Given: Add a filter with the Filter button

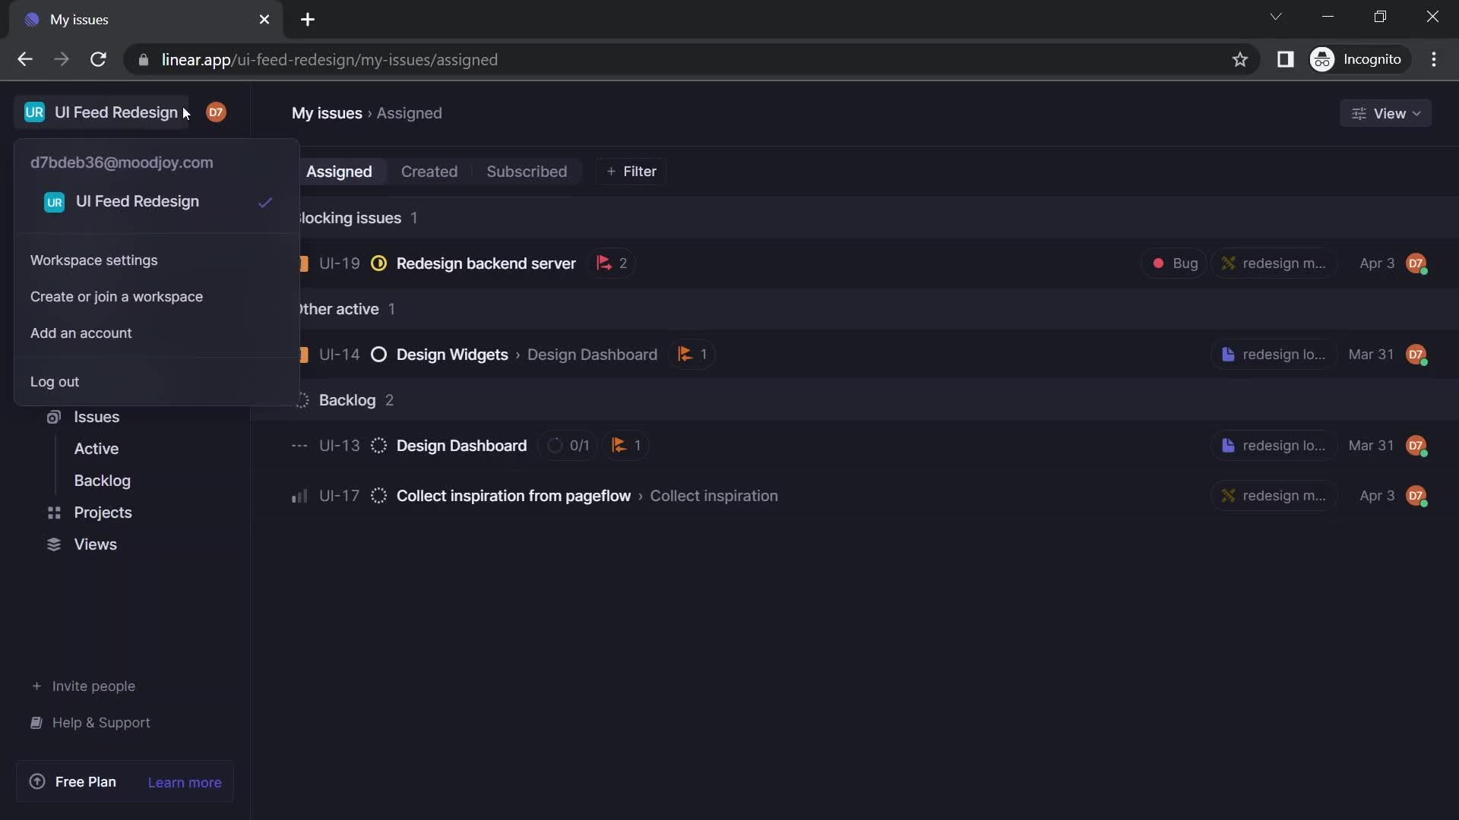Looking at the screenshot, I should (x=631, y=172).
